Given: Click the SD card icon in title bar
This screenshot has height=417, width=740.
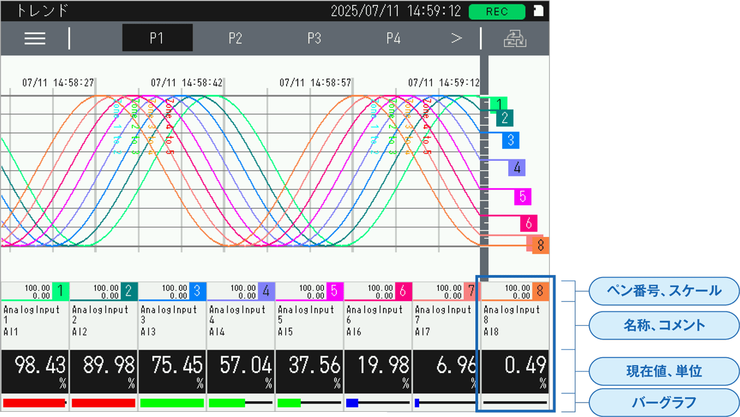Looking at the screenshot, I should [538, 12].
